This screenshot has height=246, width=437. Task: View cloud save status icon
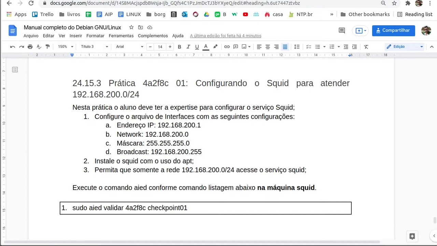click(x=150, y=27)
